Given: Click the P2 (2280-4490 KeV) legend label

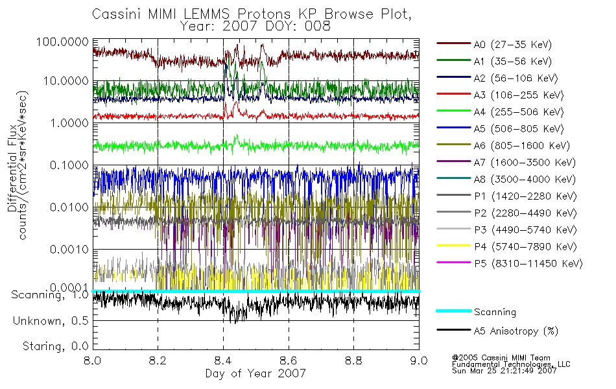Looking at the screenshot, I should click(x=525, y=213).
